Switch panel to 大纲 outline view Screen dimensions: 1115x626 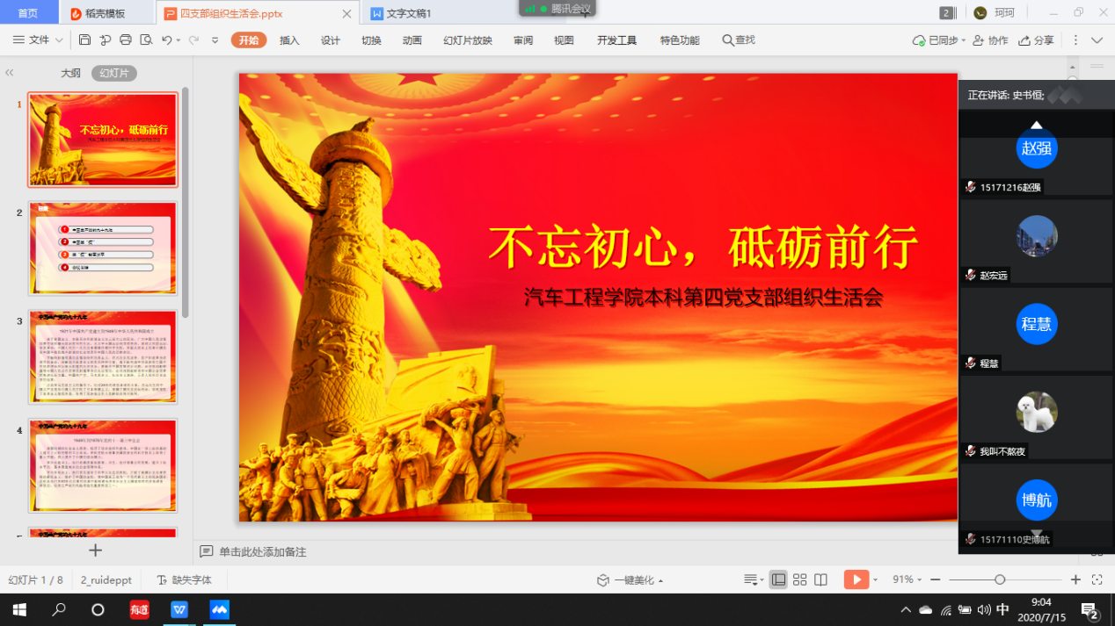tap(70, 73)
